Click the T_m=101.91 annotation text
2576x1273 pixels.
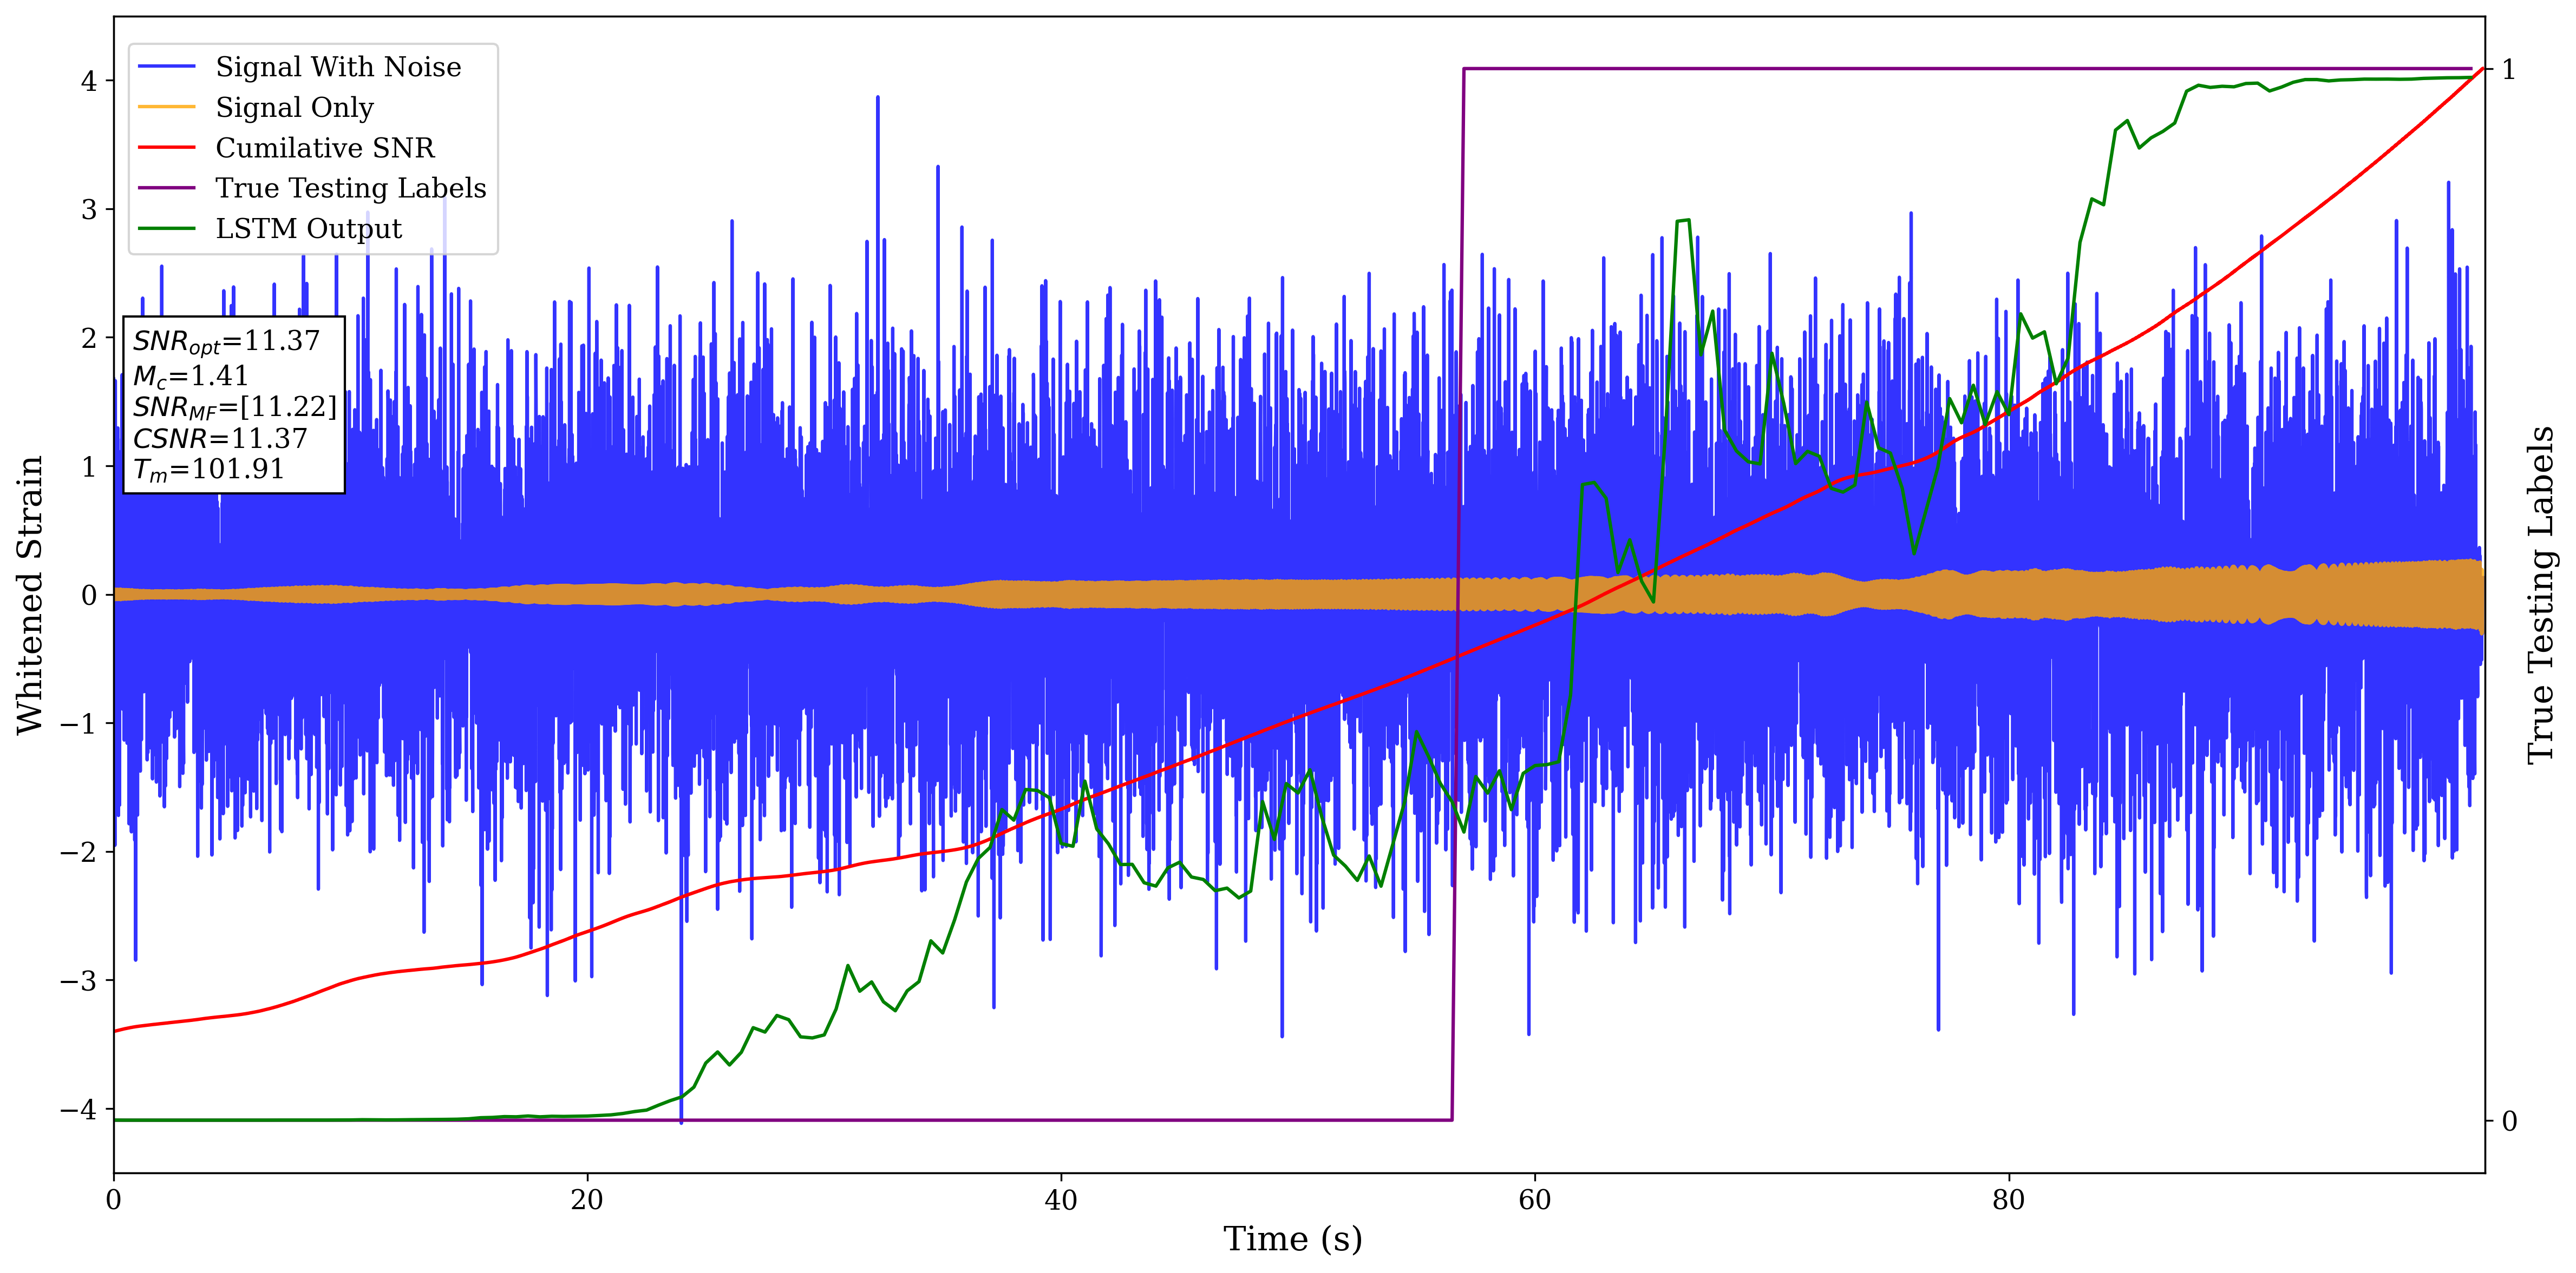pyautogui.click(x=208, y=470)
